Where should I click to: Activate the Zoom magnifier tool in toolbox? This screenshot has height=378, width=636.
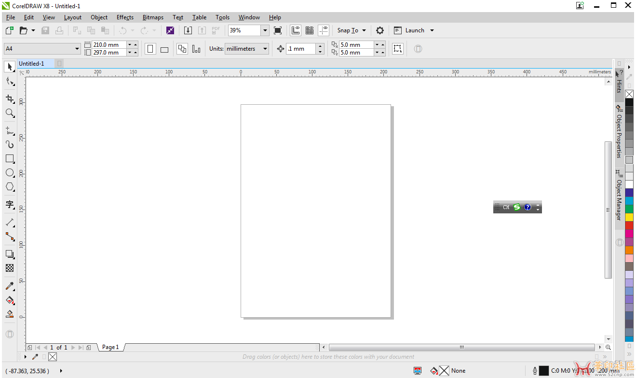pos(10,113)
